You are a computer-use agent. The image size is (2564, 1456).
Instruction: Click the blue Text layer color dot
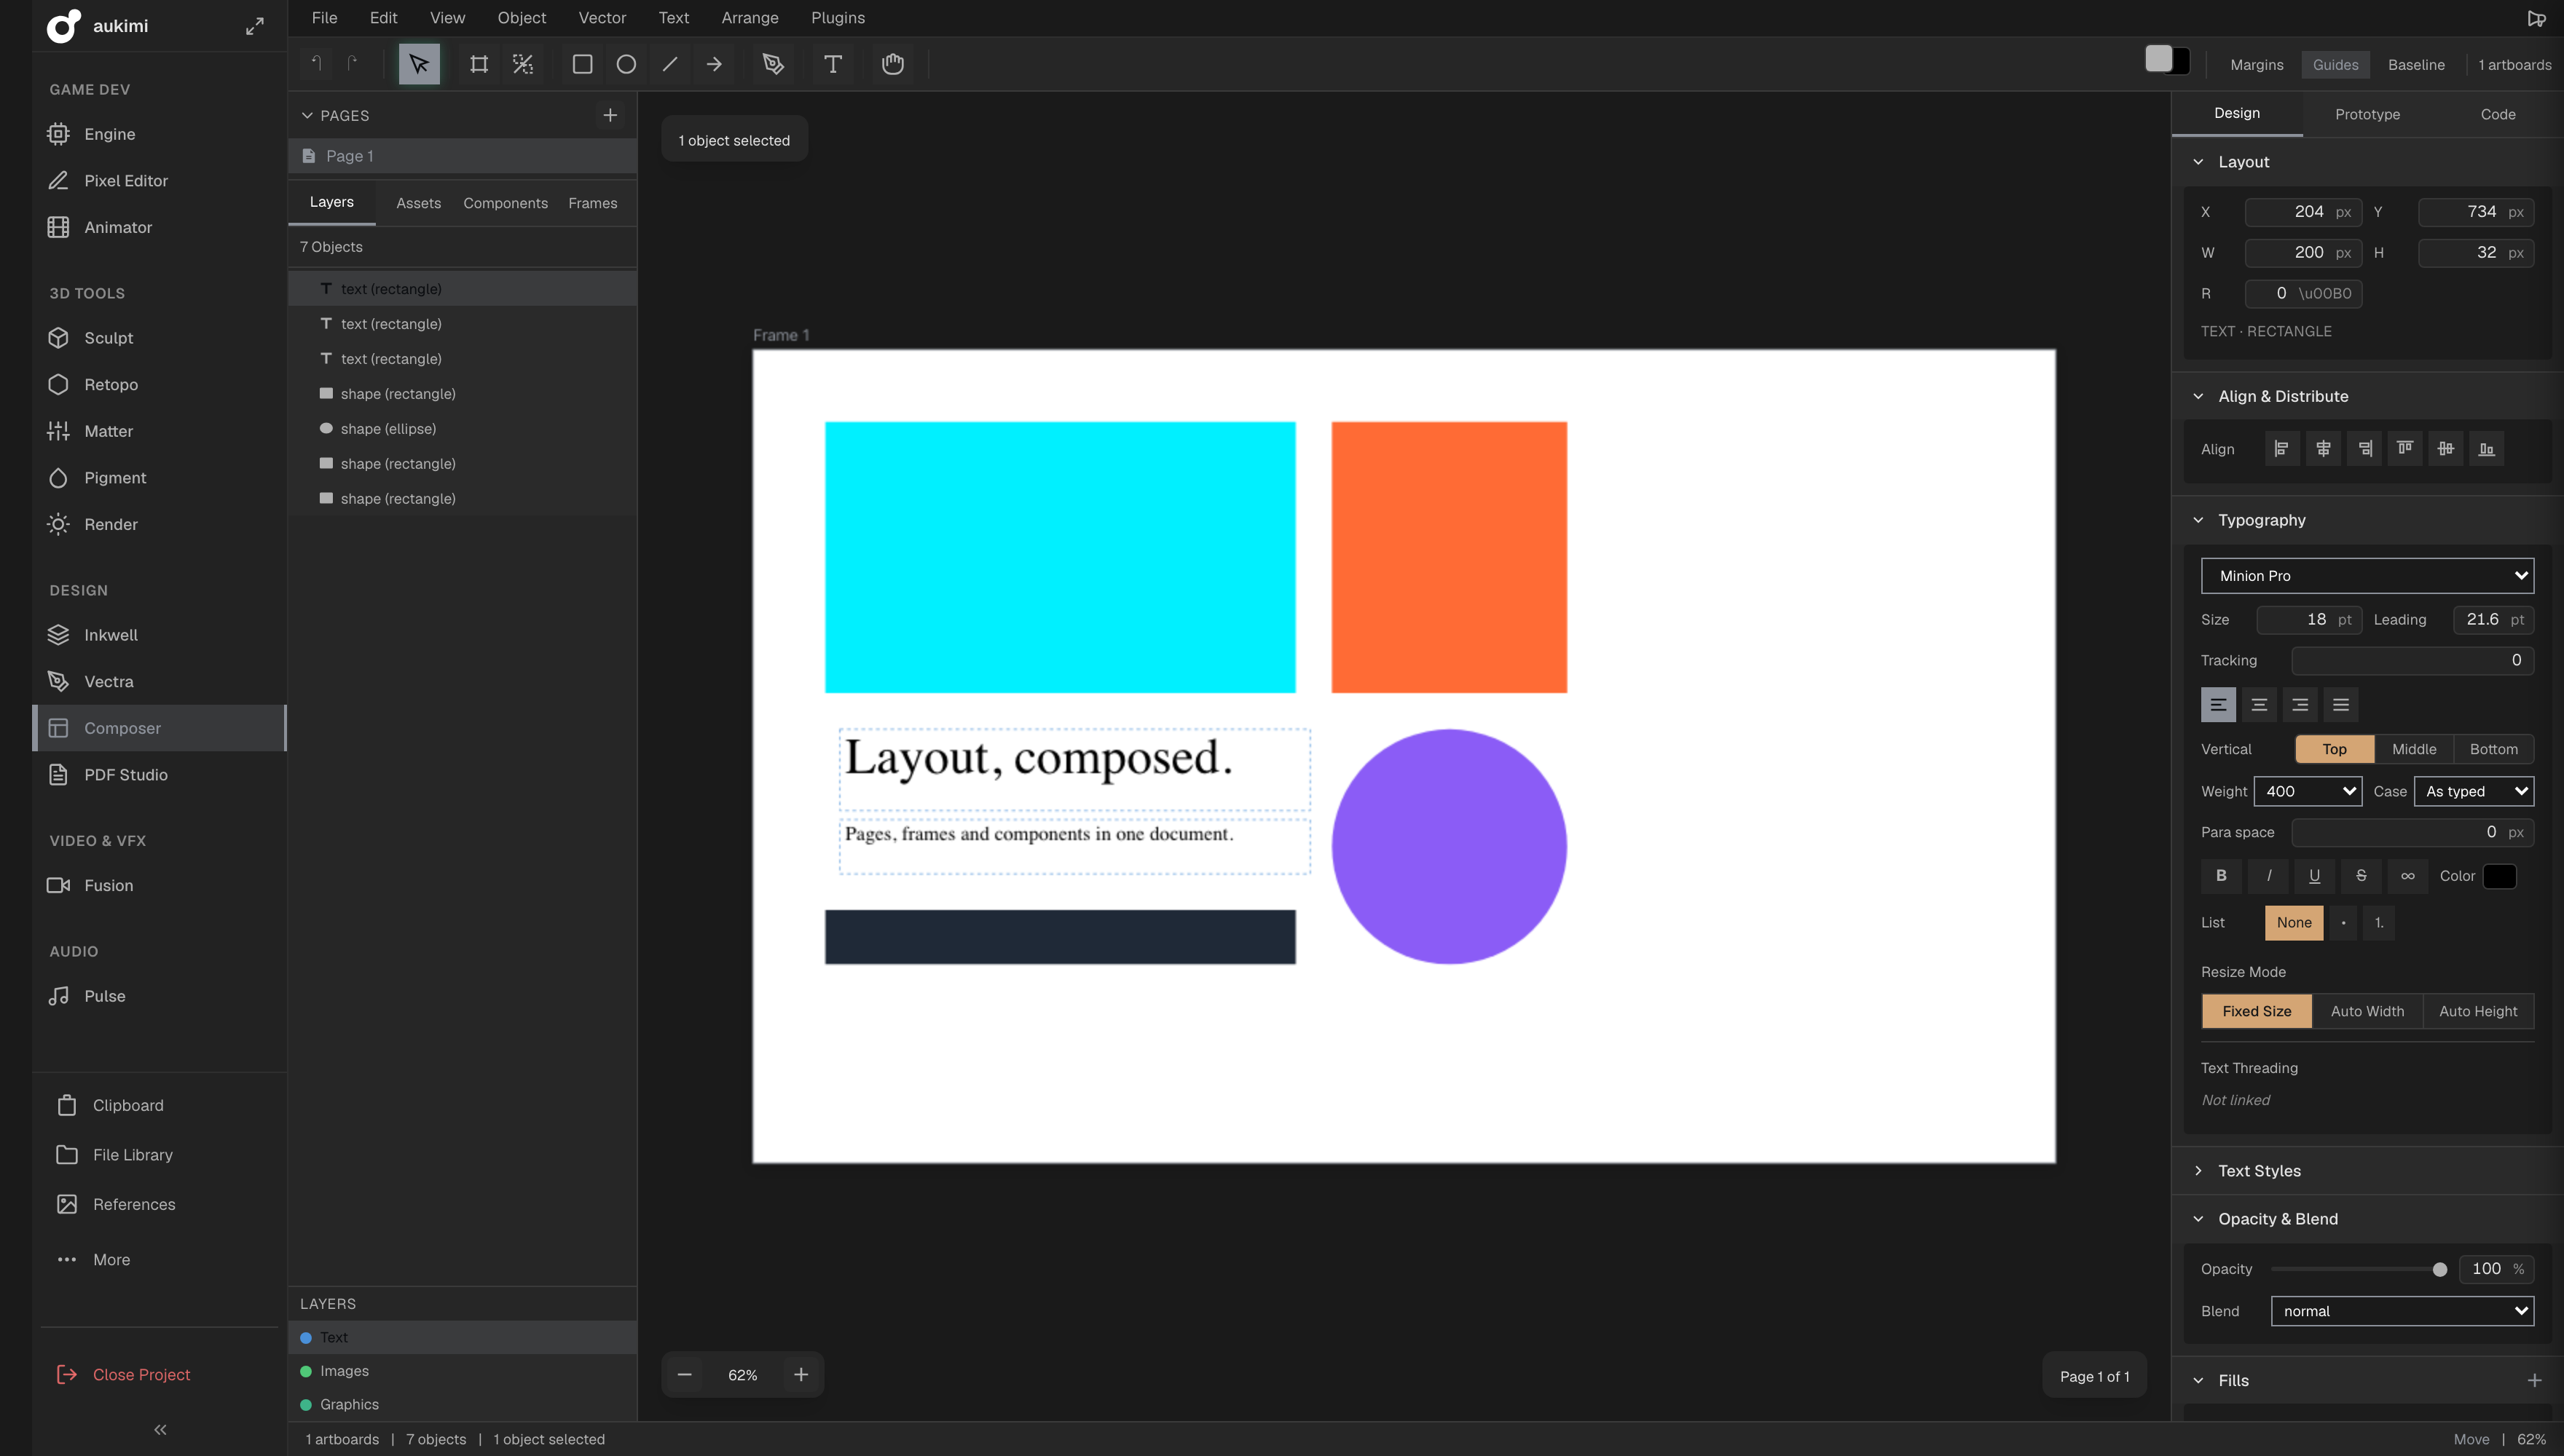(306, 1338)
